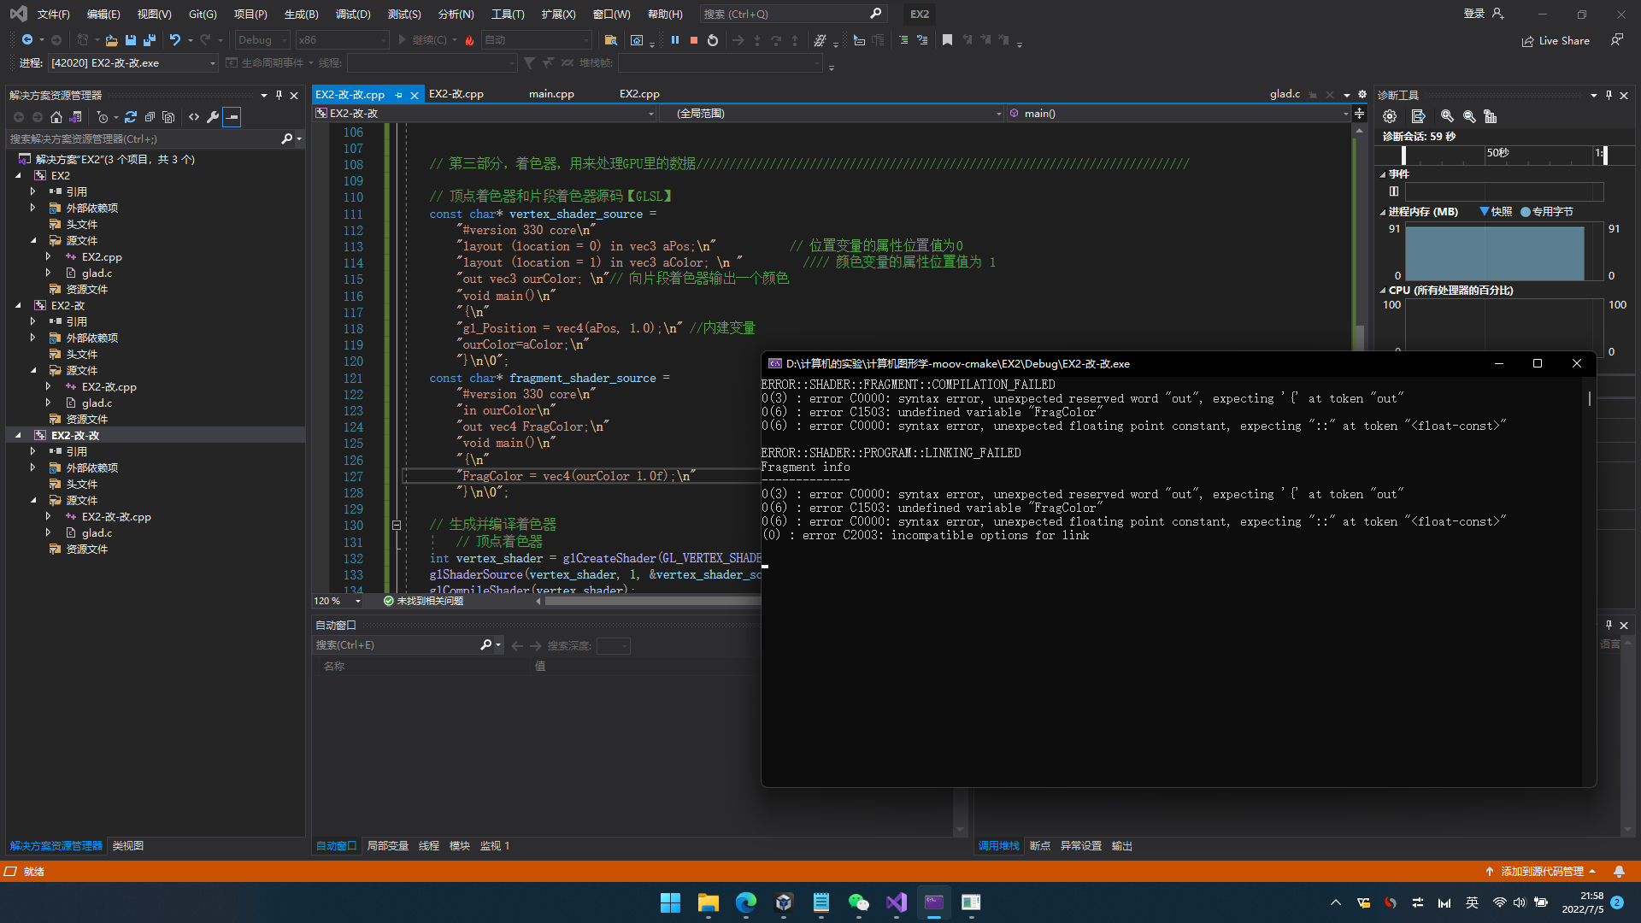Open the 进程 process selector dropdown
Screen dimensions: 1641x923
point(132,63)
